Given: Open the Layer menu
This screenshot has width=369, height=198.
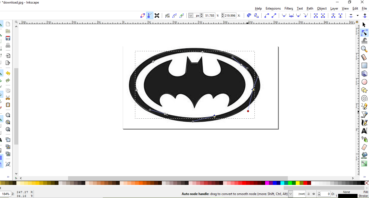Looking at the screenshot, I should 334,8.
